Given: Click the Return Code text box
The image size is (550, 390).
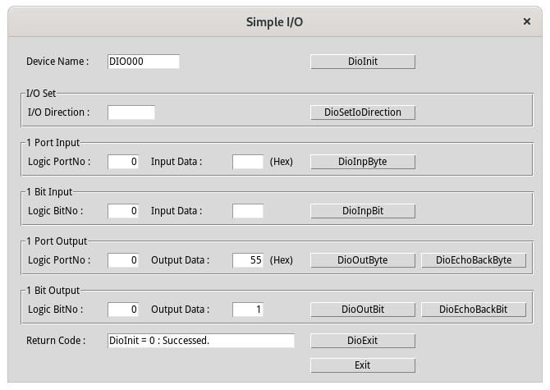Looking at the screenshot, I should (200, 340).
